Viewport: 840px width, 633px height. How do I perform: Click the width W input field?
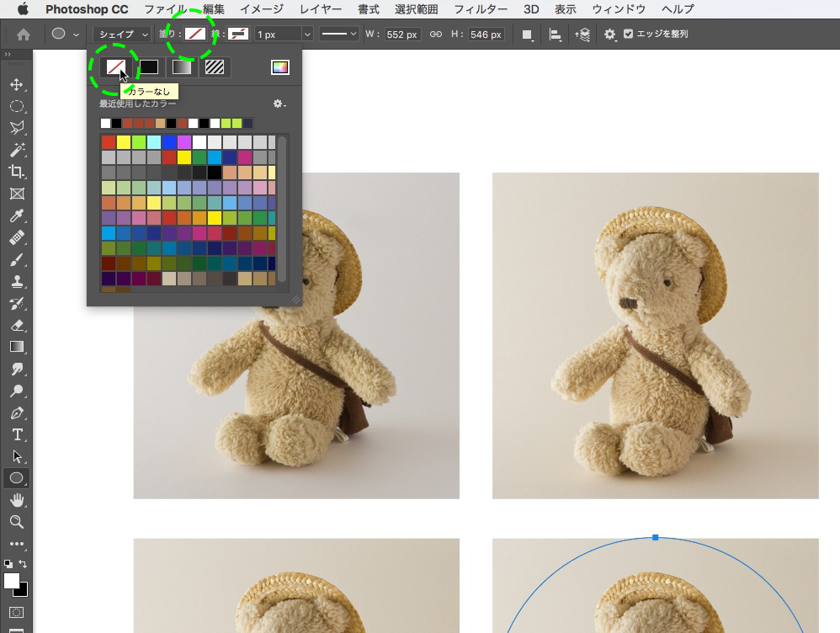coord(402,35)
